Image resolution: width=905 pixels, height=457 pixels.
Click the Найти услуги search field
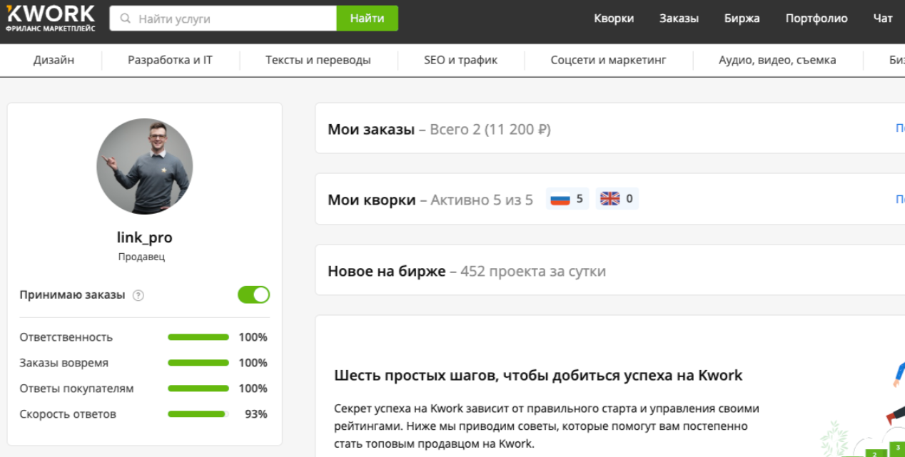[223, 19]
